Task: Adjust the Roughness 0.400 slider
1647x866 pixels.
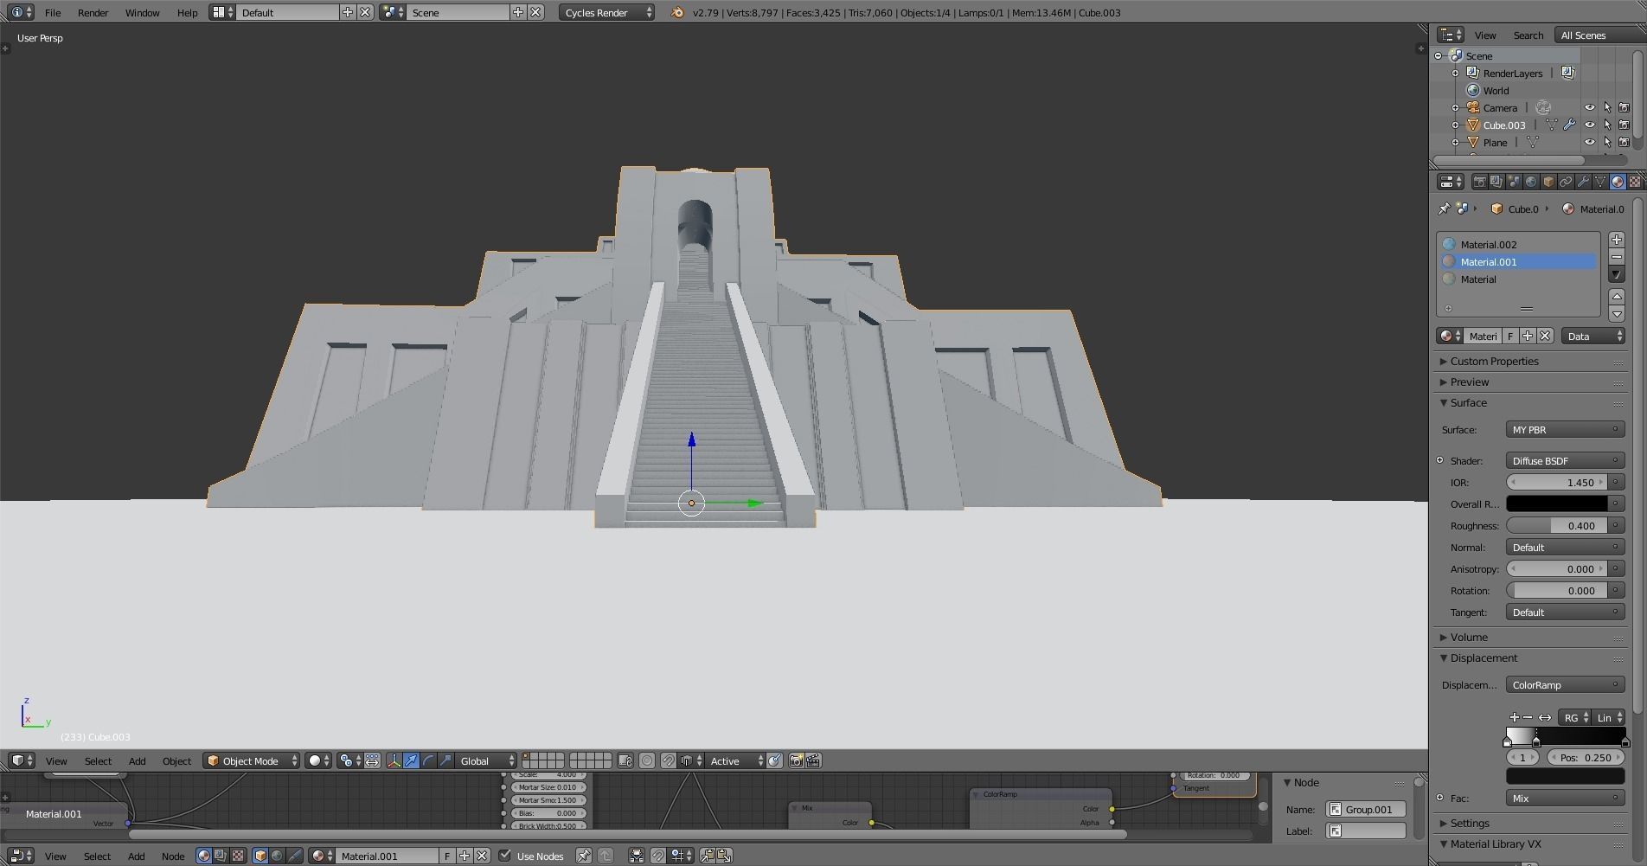Action: [x=1557, y=525]
